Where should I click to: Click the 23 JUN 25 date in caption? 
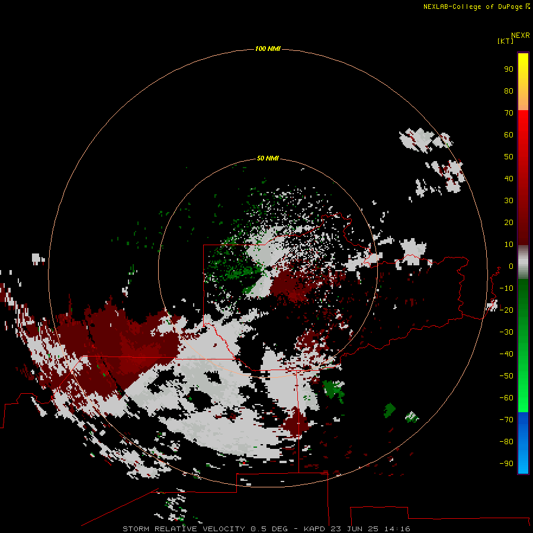click(354, 529)
